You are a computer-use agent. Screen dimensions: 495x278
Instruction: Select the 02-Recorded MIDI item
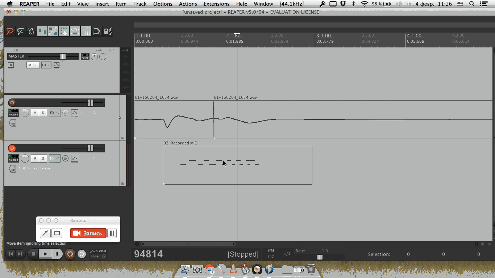pyautogui.click(x=237, y=165)
